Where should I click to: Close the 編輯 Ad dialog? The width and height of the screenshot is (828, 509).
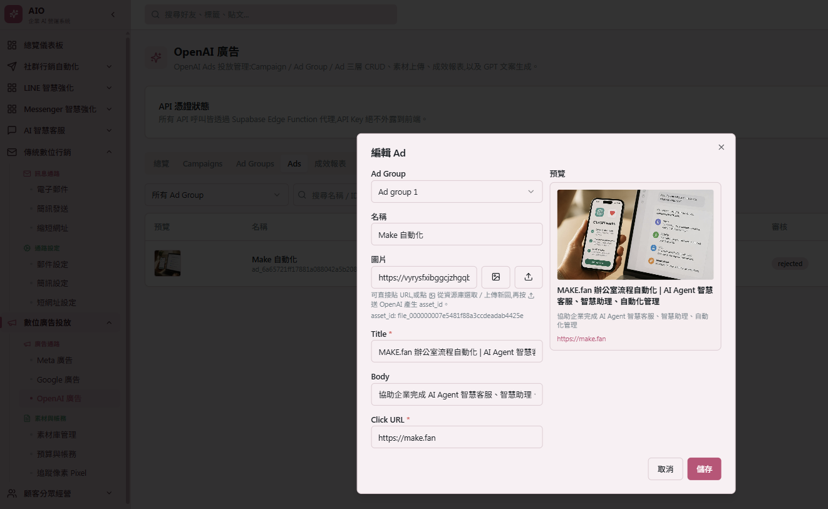click(721, 147)
